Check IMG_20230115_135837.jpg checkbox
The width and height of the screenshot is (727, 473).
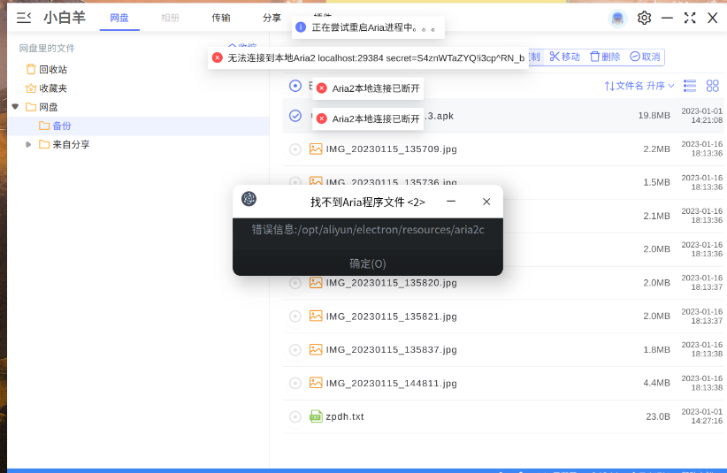295,350
